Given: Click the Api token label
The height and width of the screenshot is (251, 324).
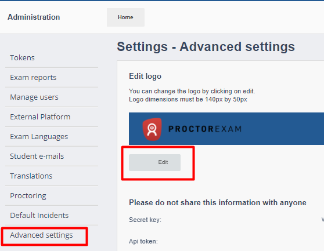Looking at the screenshot, I should click(143, 241).
